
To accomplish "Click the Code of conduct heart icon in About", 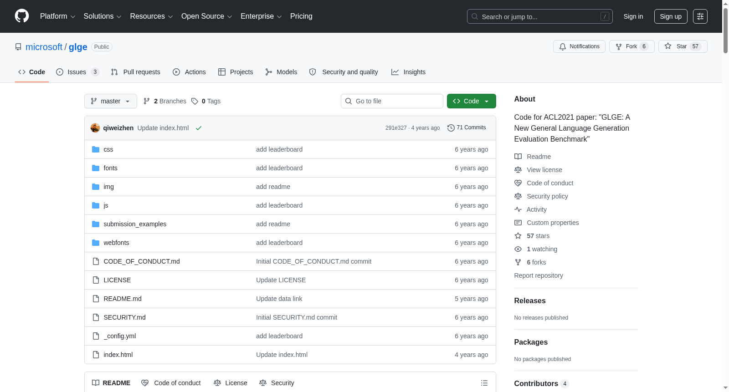I will click(x=518, y=183).
